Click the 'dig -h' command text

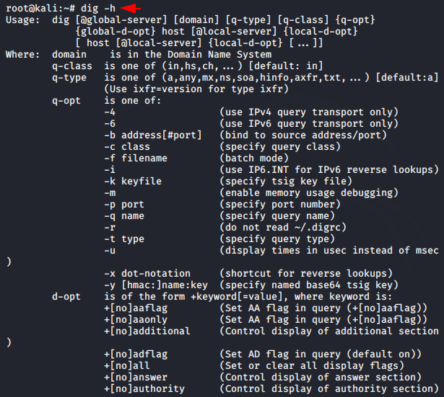coord(98,8)
